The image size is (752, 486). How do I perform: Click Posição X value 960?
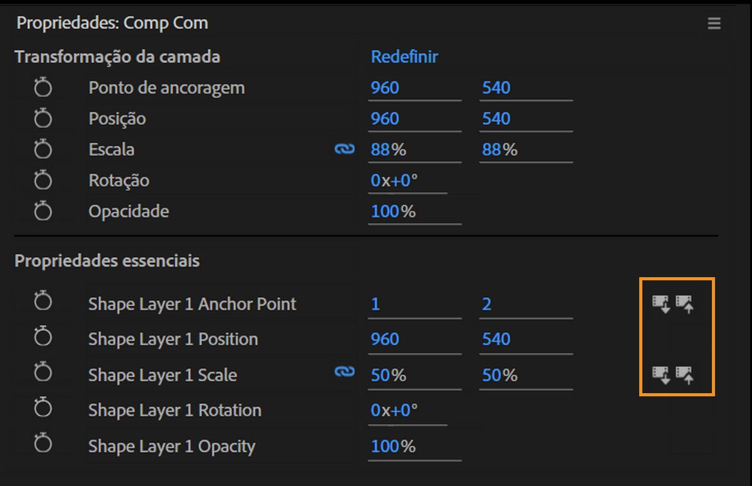tap(385, 119)
